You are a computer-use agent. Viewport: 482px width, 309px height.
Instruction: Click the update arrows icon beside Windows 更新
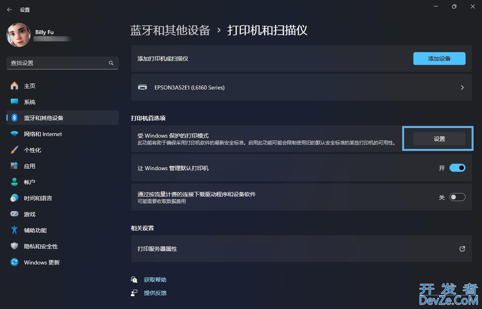tap(14, 262)
